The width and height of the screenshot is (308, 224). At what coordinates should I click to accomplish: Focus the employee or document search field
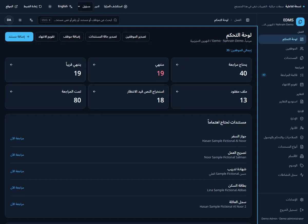[x=79, y=20]
